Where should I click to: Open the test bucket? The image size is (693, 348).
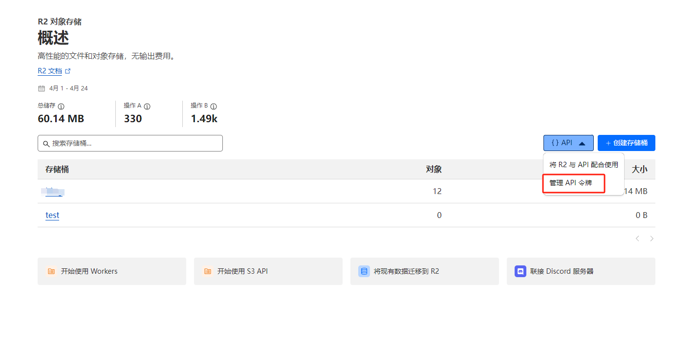point(52,215)
